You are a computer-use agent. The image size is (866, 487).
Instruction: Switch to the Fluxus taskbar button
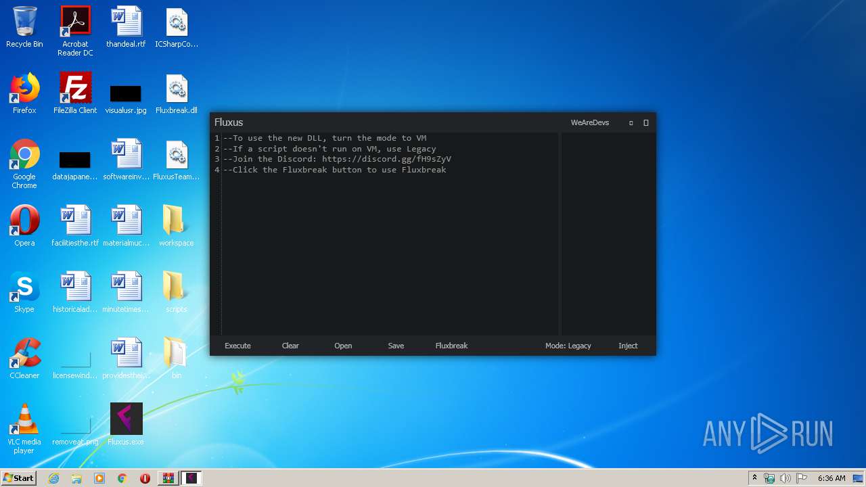coord(191,478)
